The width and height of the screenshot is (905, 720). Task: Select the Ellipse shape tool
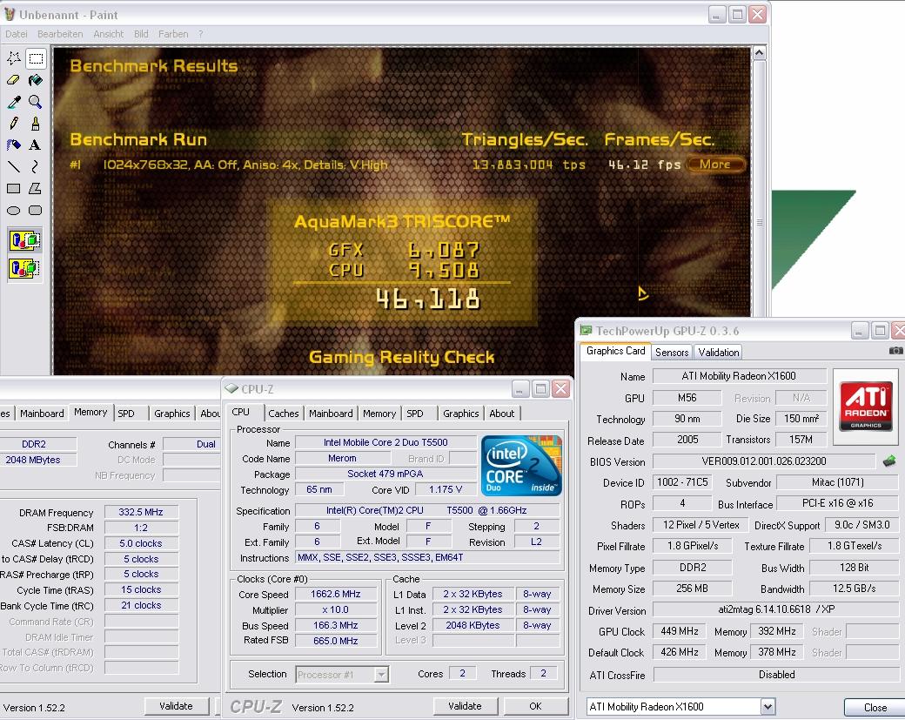14,211
